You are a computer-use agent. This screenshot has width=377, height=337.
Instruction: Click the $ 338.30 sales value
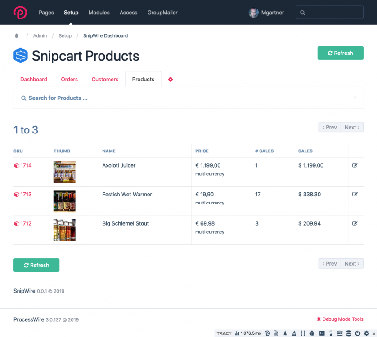(x=310, y=194)
